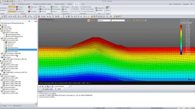The image size is (195, 109).
Task: Toggle the Nodal Average checkbox
Action: (x=81, y=7)
